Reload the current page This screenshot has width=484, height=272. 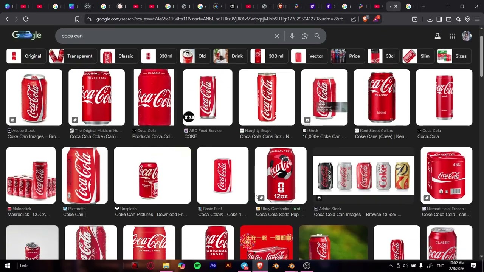tap(26, 19)
